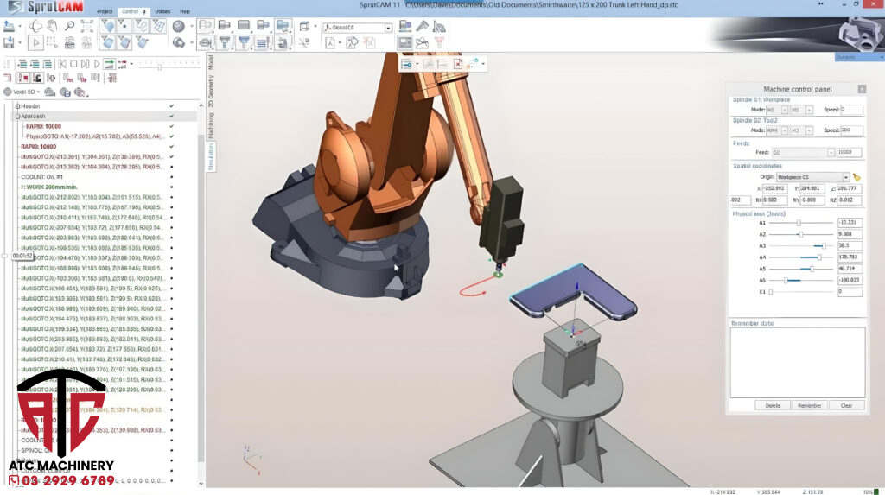Toggle checkmark for Header row
The height and width of the screenshot is (495, 885).
pyautogui.click(x=172, y=105)
